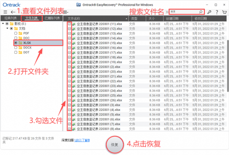Open help question mark icon

pyautogui.click(x=217, y=12)
